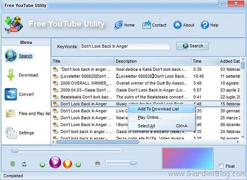247x180 pixels.
Task: Click the Help question mark icon
Action: pyautogui.click(x=205, y=25)
